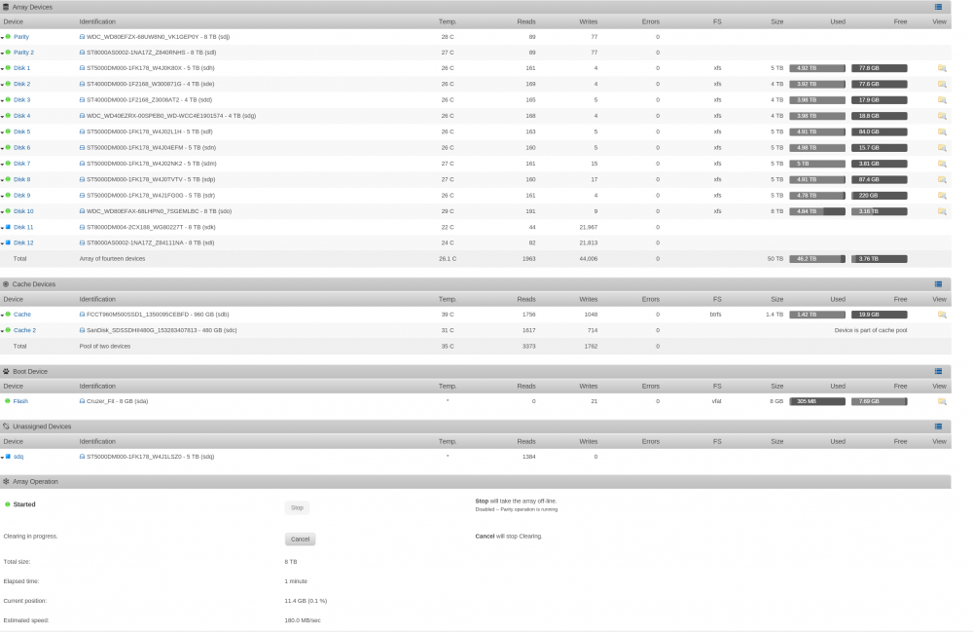Open spin arrow dropdown for Disk 12
The image size is (973, 632).
tap(3, 244)
